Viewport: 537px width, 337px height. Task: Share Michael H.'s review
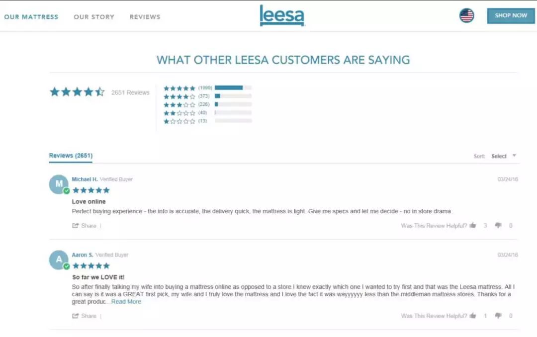(85, 226)
